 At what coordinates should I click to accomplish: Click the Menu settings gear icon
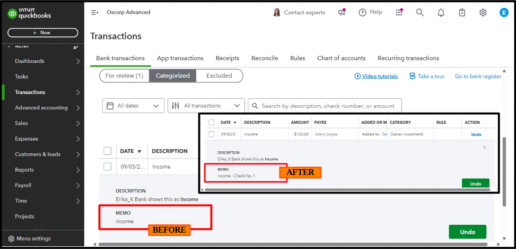[x=11, y=238]
